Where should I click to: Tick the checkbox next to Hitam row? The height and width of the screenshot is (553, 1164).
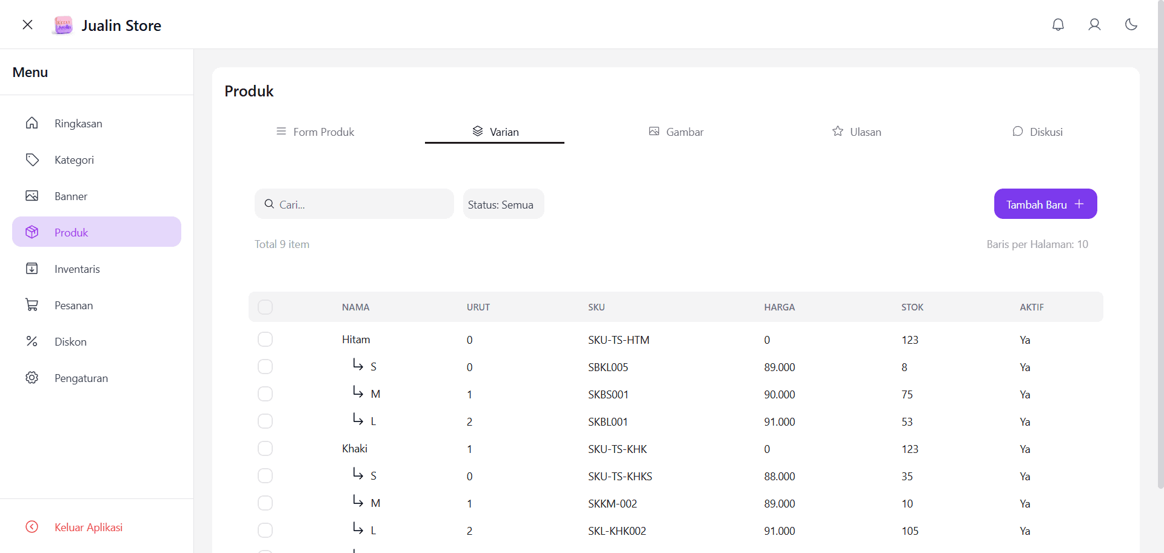pos(265,339)
